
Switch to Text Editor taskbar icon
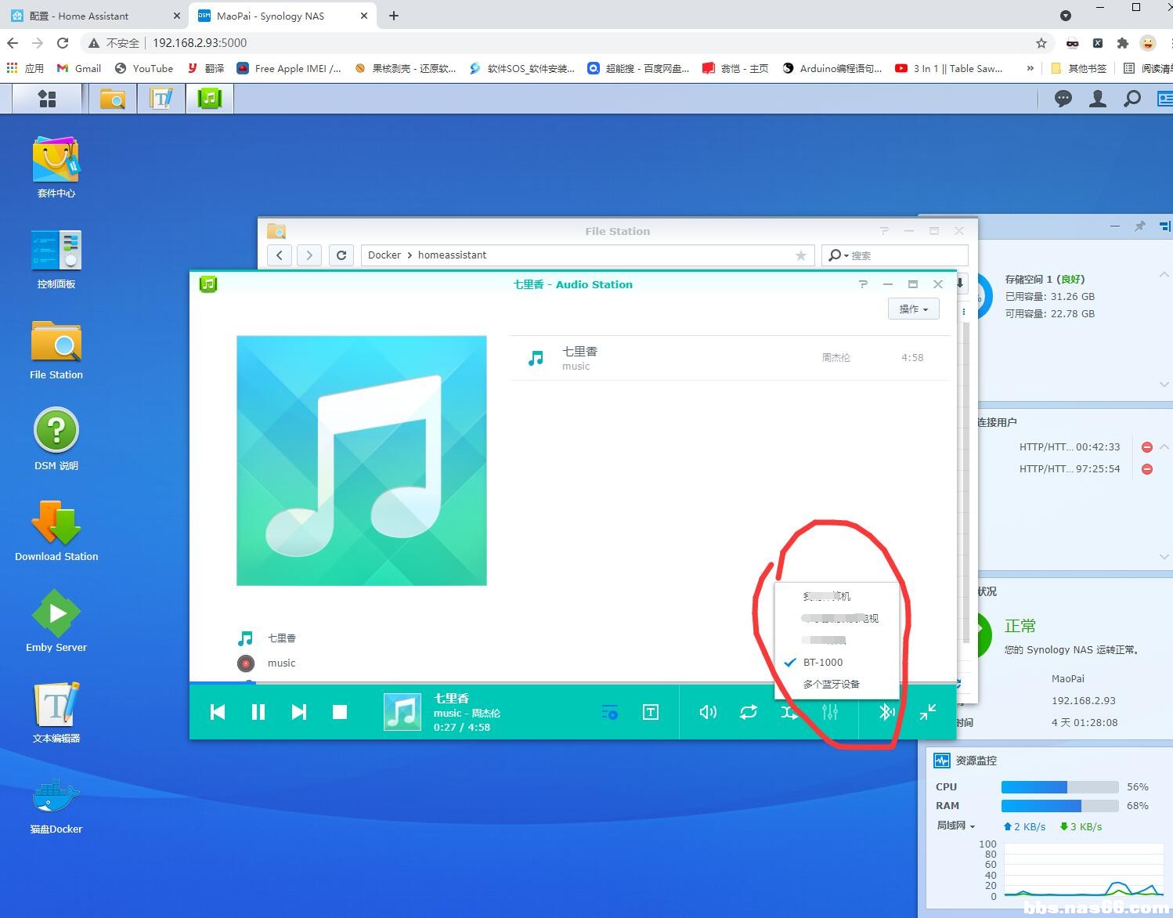161,99
